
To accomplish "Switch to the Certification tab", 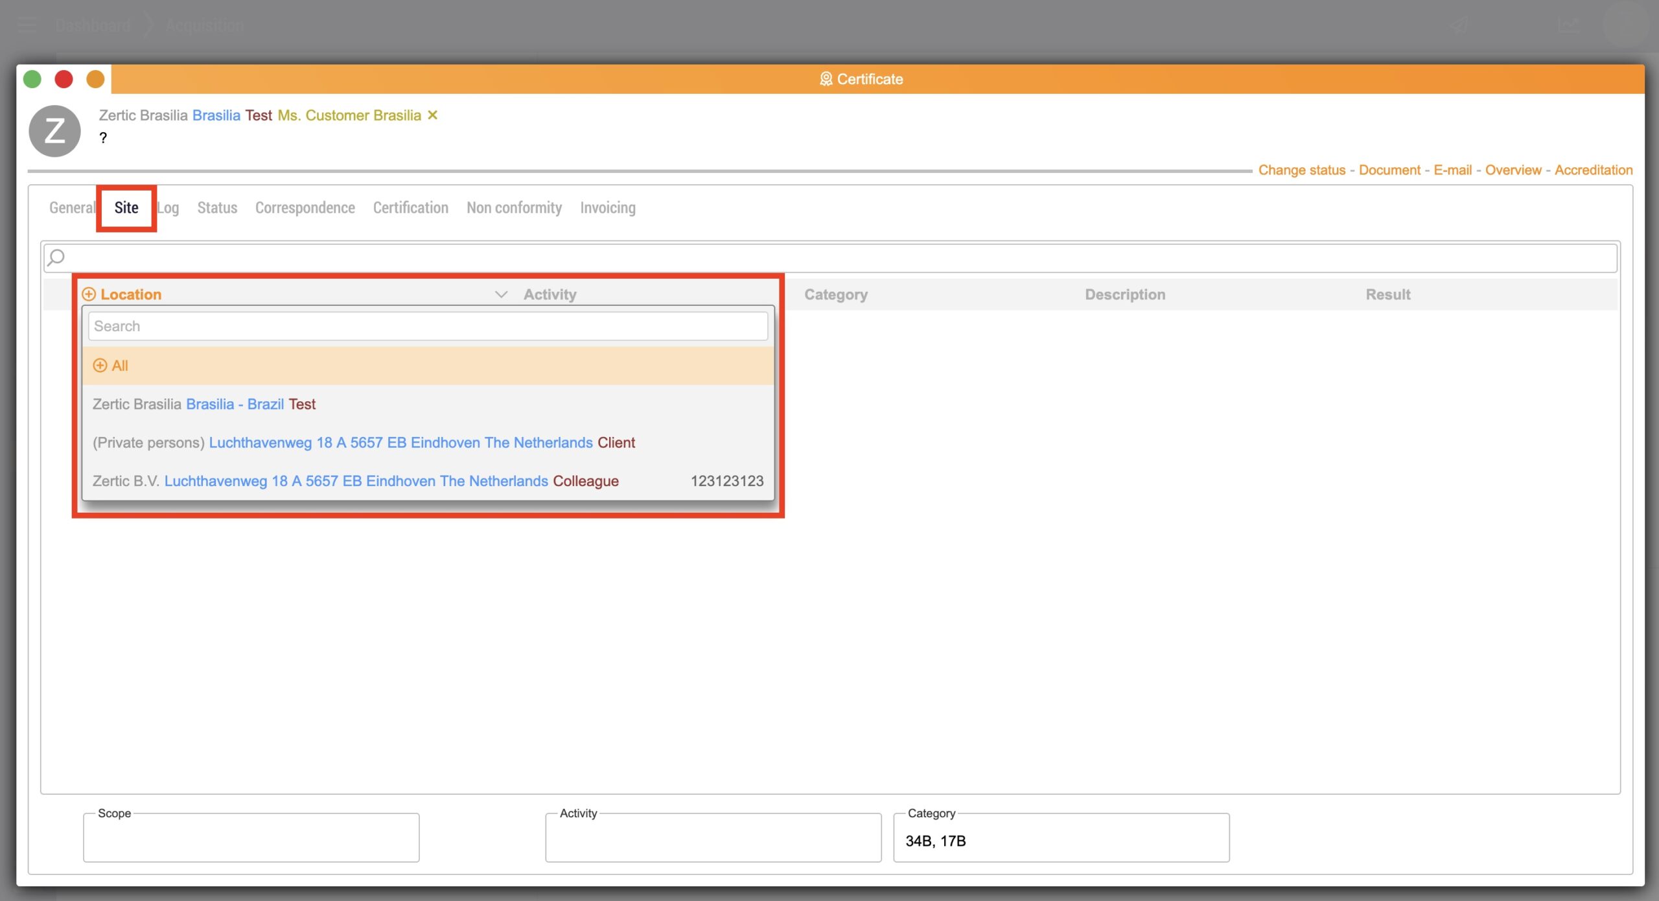I will [410, 207].
